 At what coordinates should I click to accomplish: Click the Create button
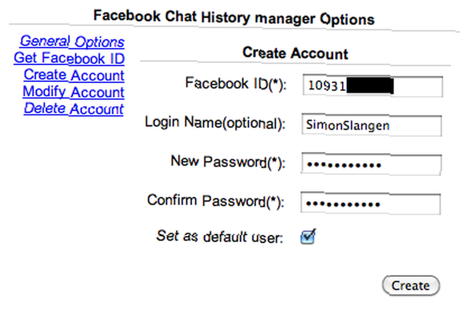tap(411, 286)
